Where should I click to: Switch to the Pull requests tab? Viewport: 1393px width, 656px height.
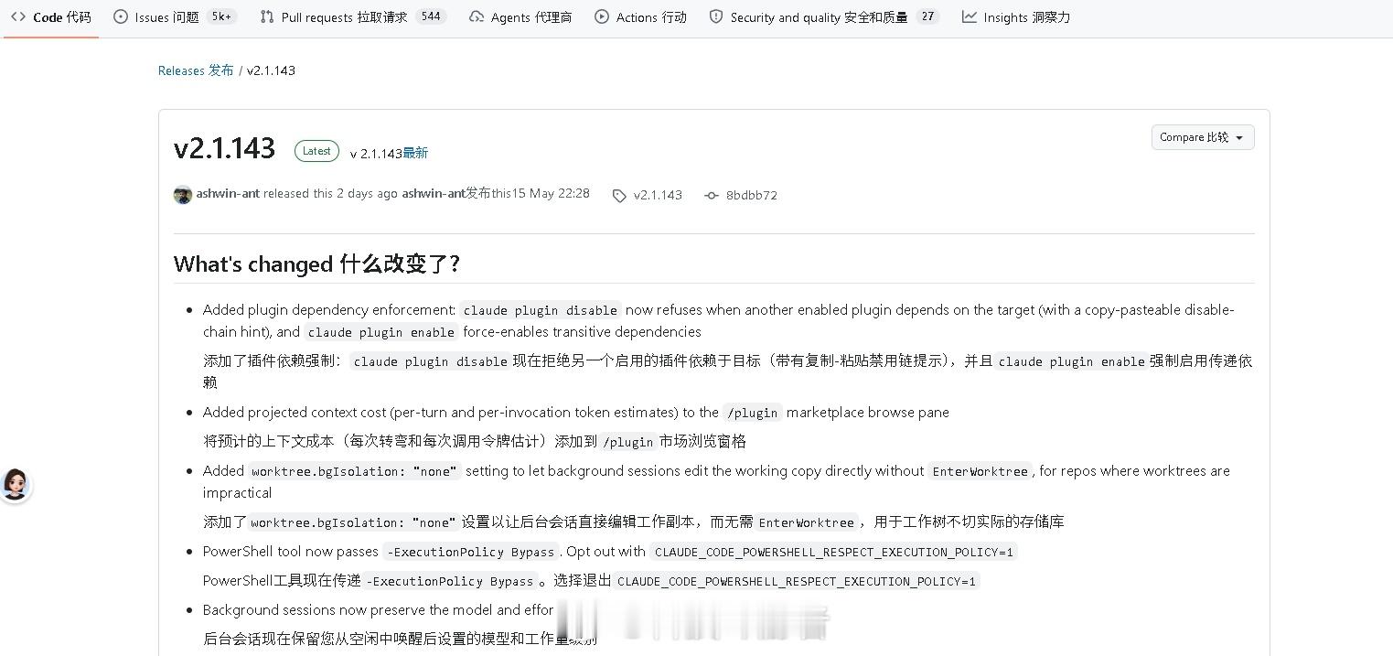(x=352, y=16)
